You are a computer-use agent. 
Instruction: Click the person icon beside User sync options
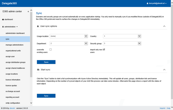pyautogui.click(x=38, y=26)
